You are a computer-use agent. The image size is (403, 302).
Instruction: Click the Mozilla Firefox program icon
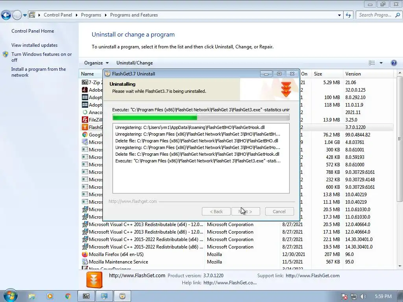85,254
